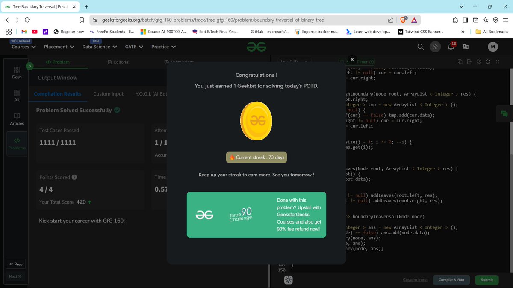Click the editor import/insert file icon
The image size is (513, 288).
[x=469, y=62]
